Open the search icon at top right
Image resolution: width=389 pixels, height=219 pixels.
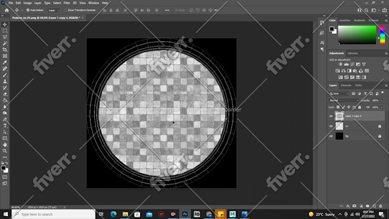(367, 10)
